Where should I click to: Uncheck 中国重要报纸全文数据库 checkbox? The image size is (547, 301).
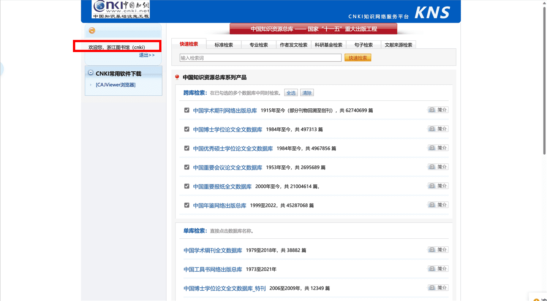(x=187, y=186)
